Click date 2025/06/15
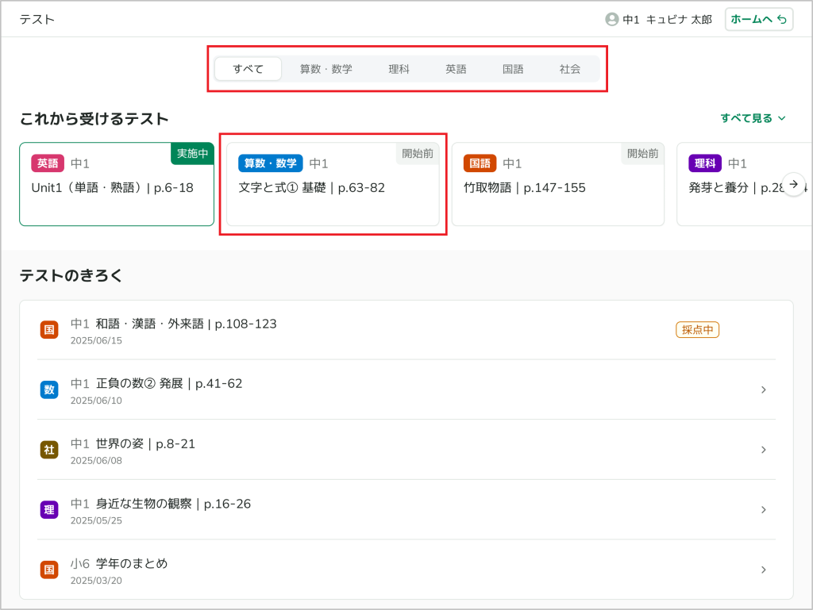Screen dimensions: 813x610 pos(96,341)
